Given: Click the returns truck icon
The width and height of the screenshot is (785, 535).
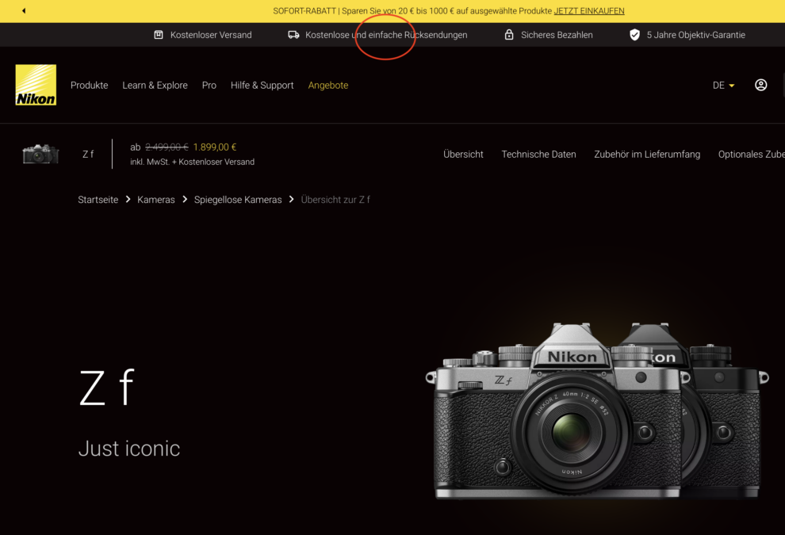Looking at the screenshot, I should point(293,35).
